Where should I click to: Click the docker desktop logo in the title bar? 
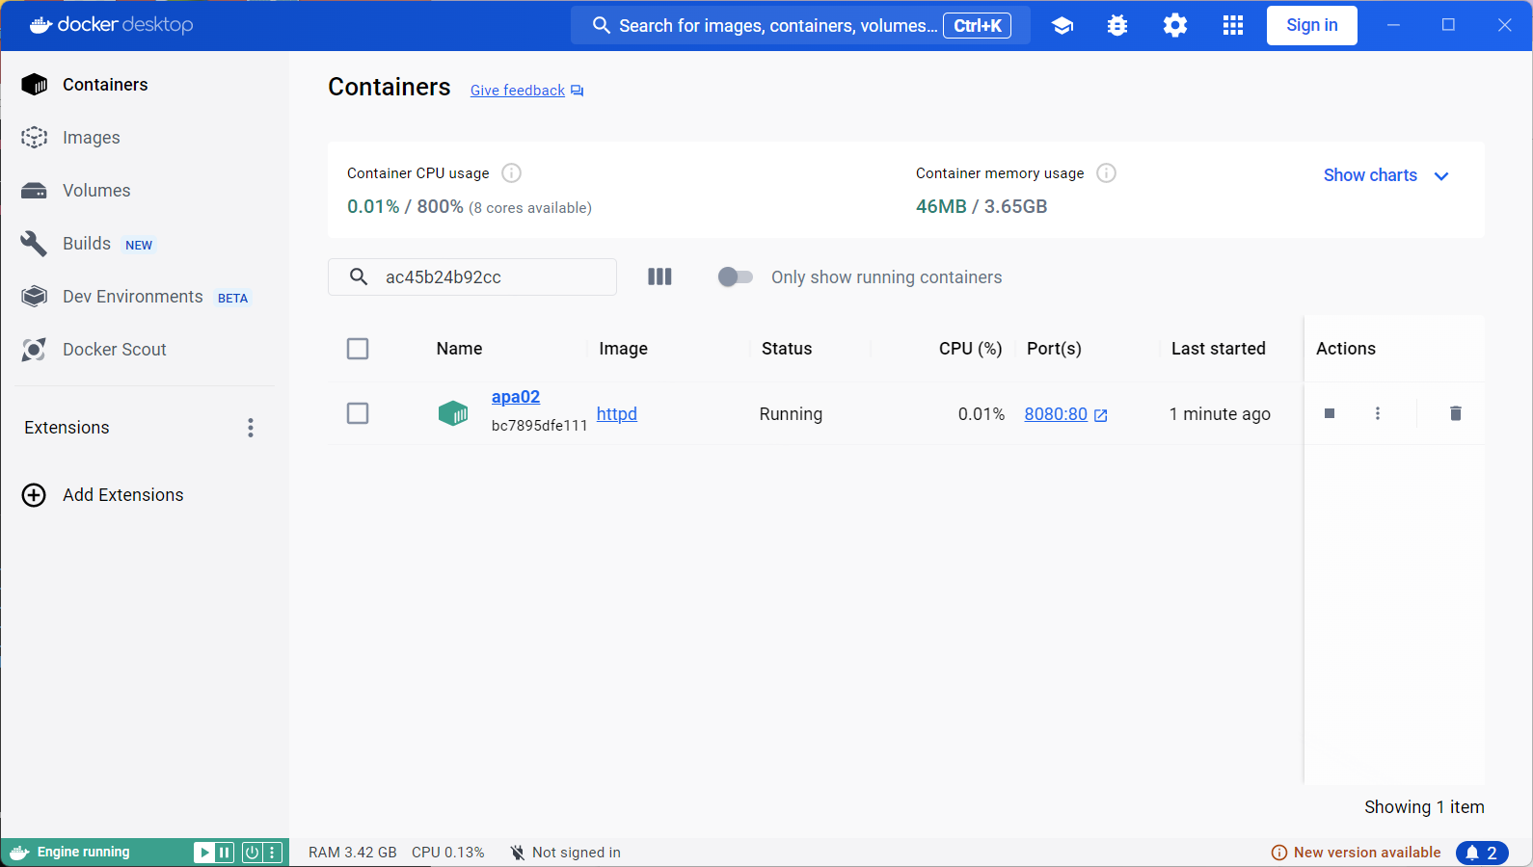pos(112,25)
